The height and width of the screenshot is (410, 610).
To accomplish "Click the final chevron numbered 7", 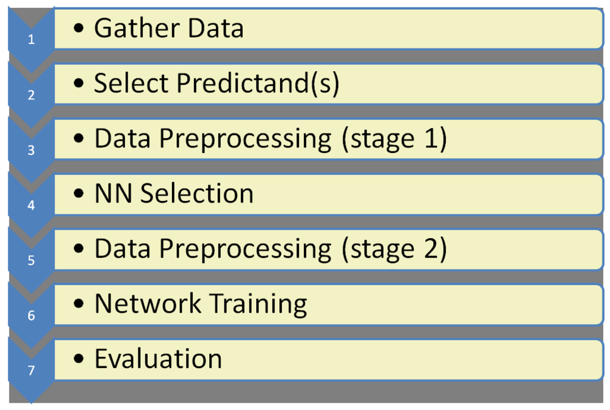I will coord(31,370).
